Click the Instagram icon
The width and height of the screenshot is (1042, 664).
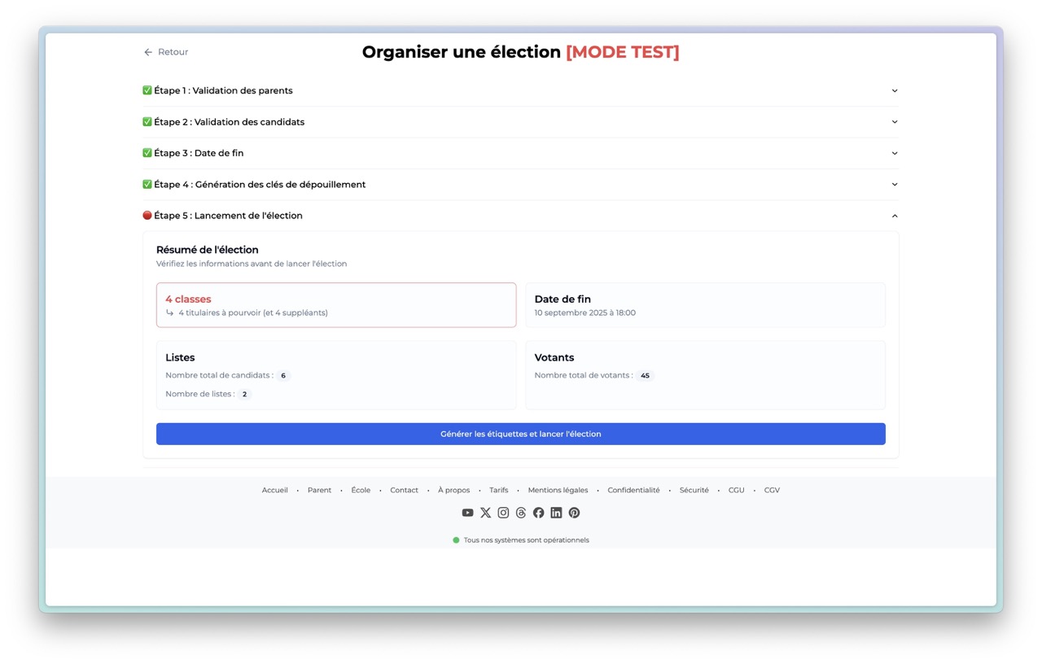point(503,512)
